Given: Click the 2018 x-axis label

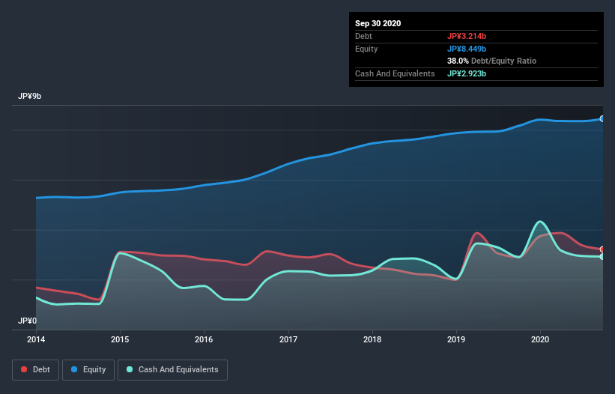Looking at the screenshot, I should [x=372, y=339].
